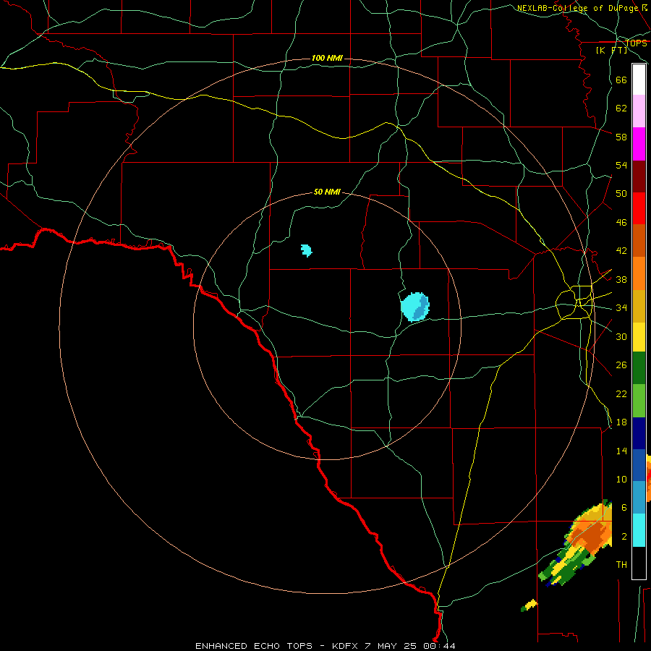The height and width of the screenshot is (651, 651).
Task: Click the bright red legend swatch
Action: (639, 208)
